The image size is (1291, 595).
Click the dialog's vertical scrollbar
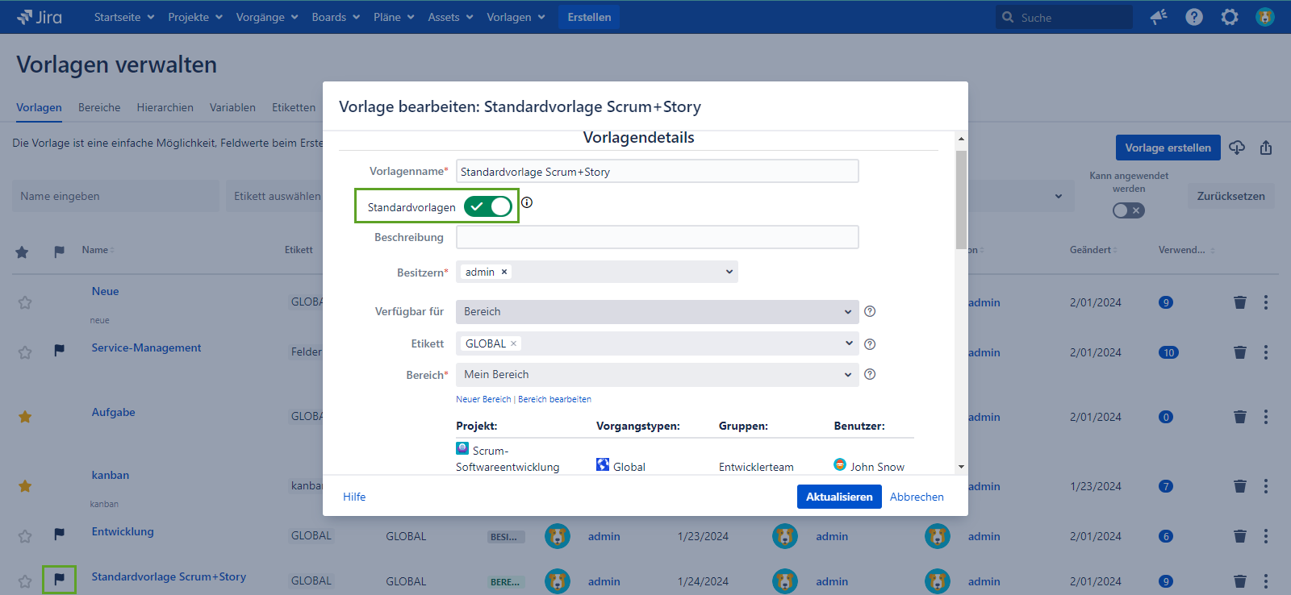pyautogui.click(x=961, y=200)
